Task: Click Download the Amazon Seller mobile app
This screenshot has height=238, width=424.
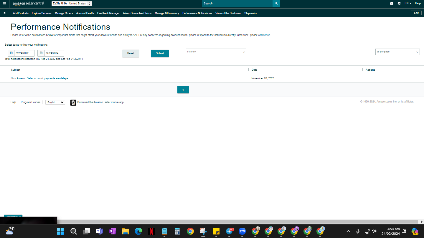Action: [x=100, y=102]
